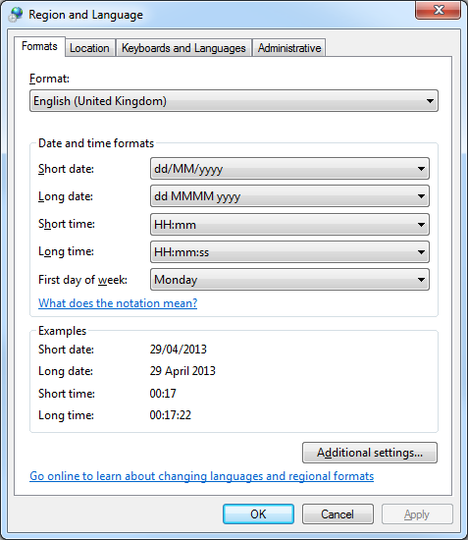Switch to the Location tab
Viewport: 468px width, 540px height.
[89, 48]
